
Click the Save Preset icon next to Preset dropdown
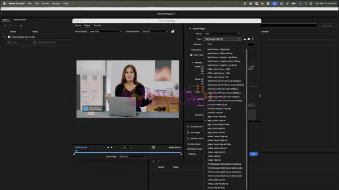point(245,39)
